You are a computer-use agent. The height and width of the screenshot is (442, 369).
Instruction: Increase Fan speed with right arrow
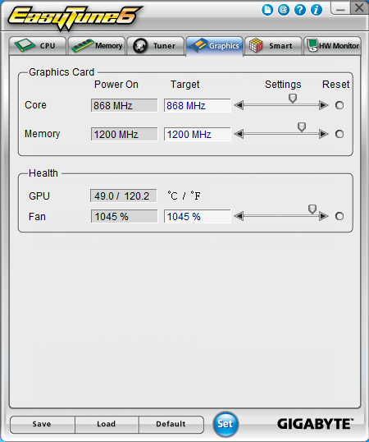[324, 216]
